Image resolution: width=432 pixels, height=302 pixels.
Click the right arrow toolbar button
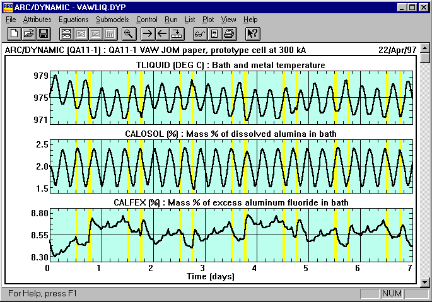[148, 33]
